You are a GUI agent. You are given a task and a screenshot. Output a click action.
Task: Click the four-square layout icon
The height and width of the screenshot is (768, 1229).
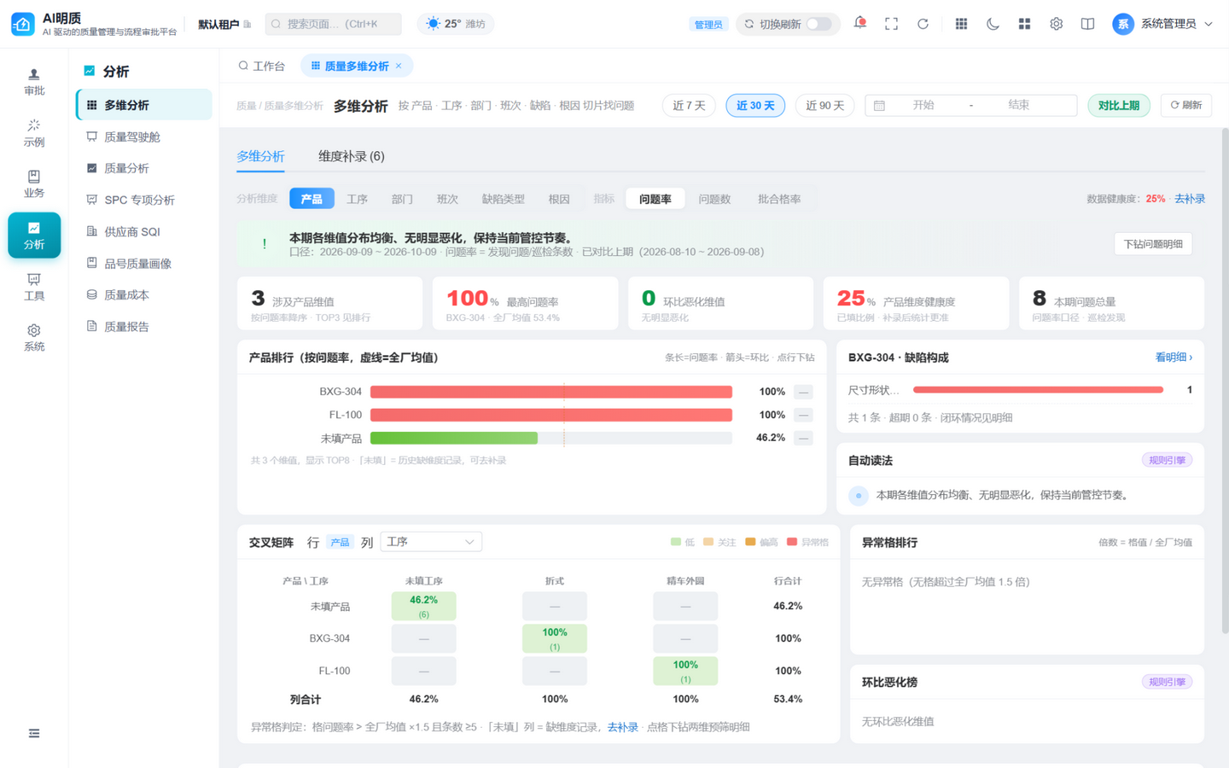1024,24
